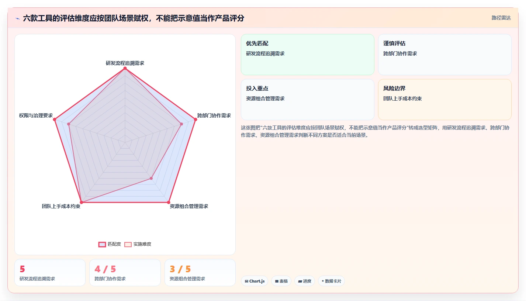Click the 跨部门协作需求 radar axis label
This screenshot has height=301, width=526.
tap(214, 115)
